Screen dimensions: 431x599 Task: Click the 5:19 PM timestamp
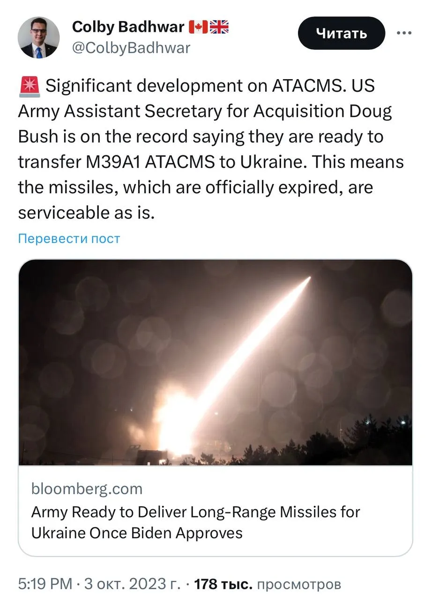pyautogui.click(x=45, y=584)
